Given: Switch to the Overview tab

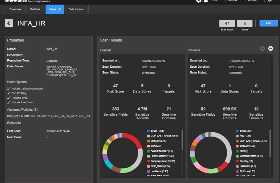Looking at the screenshot, I should [15, 9].
